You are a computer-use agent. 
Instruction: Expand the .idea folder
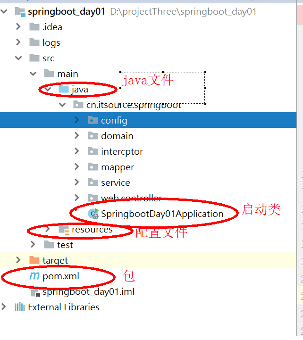click(18, 27)
